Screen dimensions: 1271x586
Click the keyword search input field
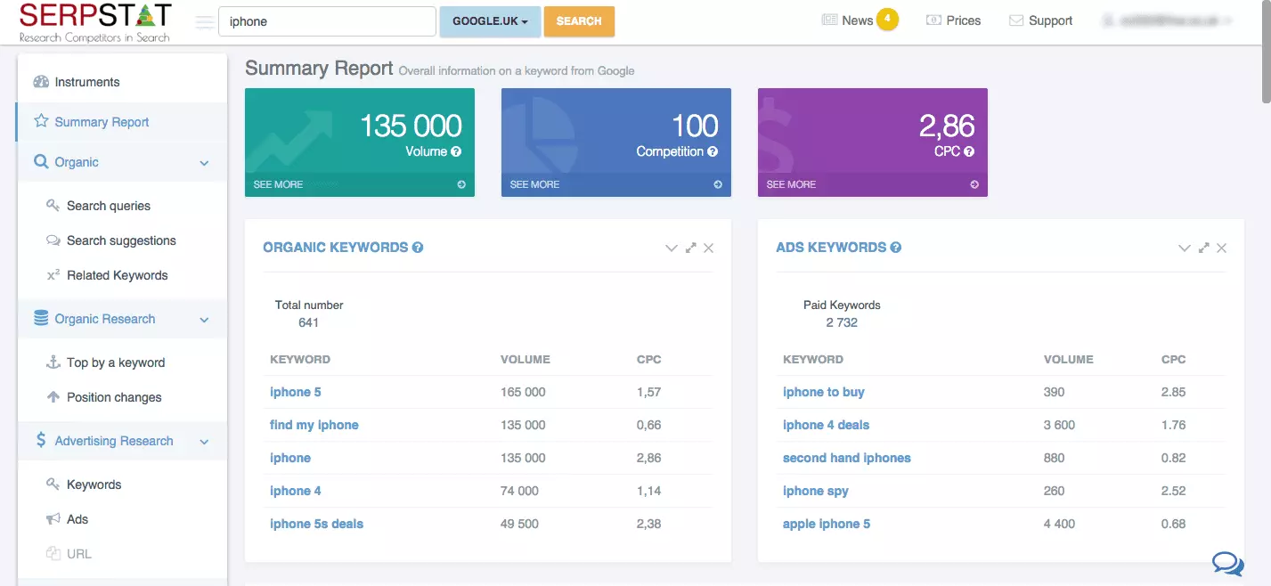click(326, 21)
